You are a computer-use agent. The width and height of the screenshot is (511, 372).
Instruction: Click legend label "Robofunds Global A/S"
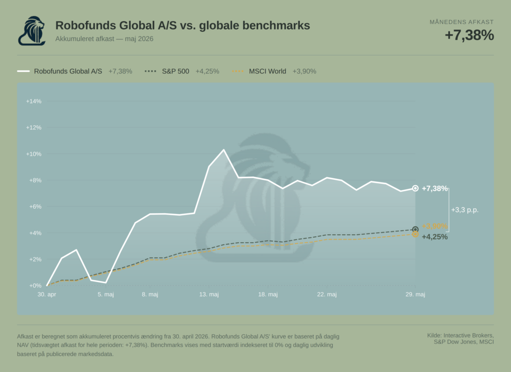[68, 71]
